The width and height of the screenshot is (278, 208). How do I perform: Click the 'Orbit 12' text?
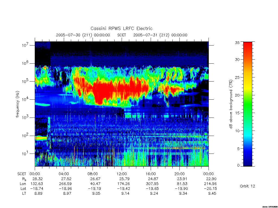pos(247,186)
